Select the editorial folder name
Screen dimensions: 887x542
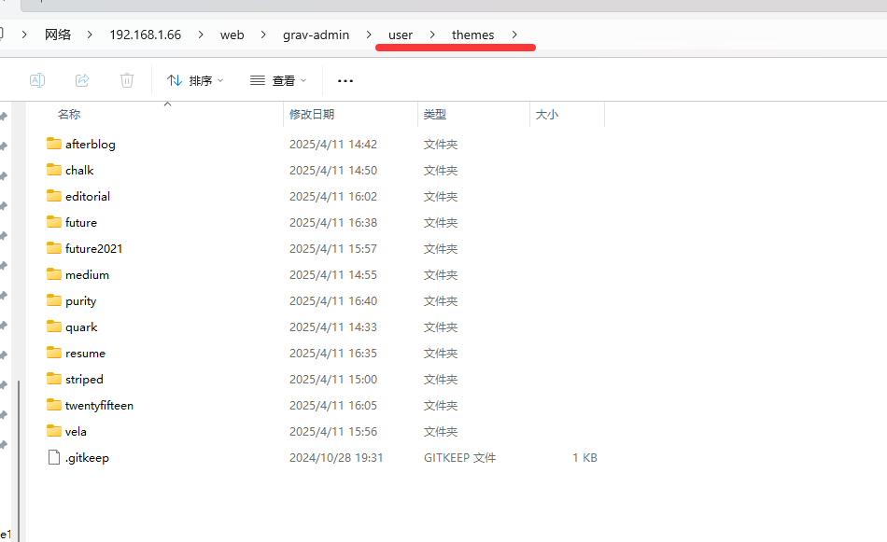tap(88, 196)
